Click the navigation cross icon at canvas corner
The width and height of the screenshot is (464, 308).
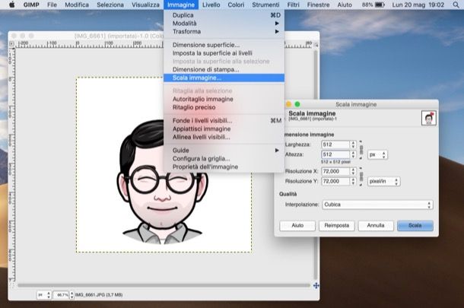tap(316, 285)
